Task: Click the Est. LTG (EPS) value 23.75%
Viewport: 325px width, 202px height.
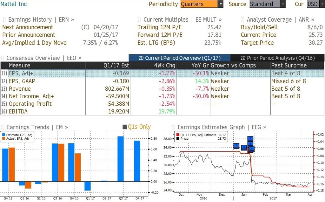Action: (x=213, y=43)
